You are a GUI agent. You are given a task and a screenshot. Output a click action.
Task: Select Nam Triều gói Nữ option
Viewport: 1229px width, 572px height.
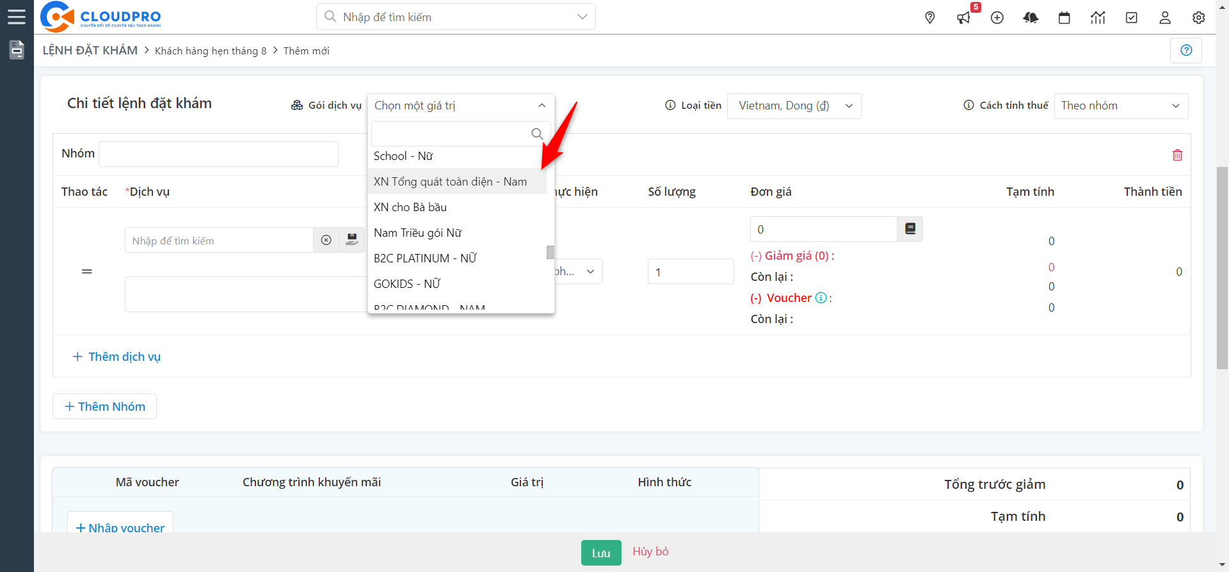click(x=457, y=233)
